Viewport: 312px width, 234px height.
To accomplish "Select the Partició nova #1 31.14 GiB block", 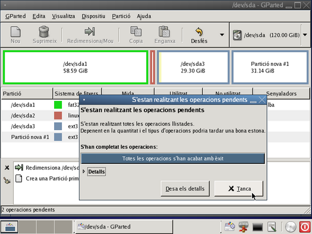I will pyautogui.click(x=270, y=67).
